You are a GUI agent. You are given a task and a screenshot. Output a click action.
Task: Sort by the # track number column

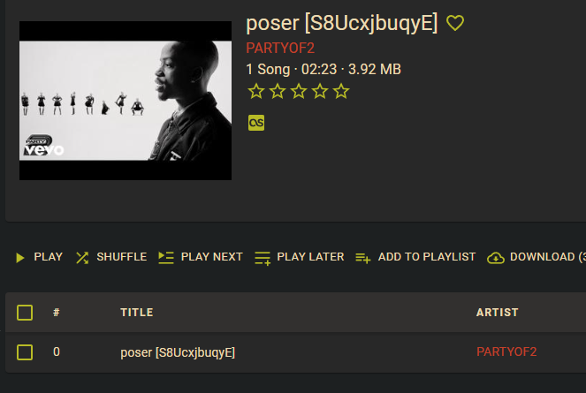click(57, 313)
